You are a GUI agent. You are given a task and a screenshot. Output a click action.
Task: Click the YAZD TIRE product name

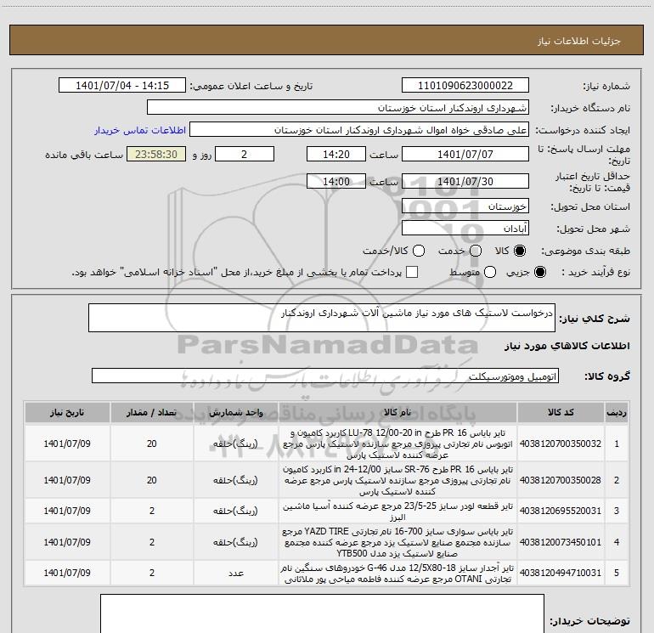pyautogui.click(x=397, y=542)
